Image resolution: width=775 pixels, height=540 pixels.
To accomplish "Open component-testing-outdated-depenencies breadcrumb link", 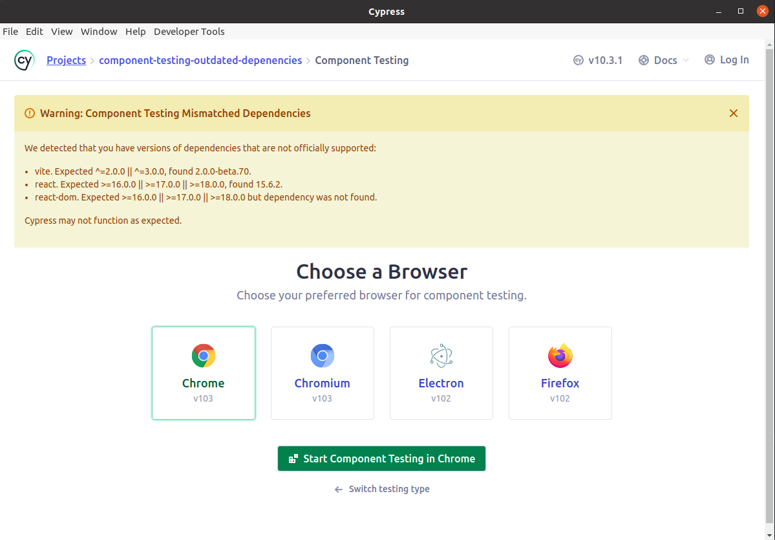I will pyautogui.click(x=200, y=60).
